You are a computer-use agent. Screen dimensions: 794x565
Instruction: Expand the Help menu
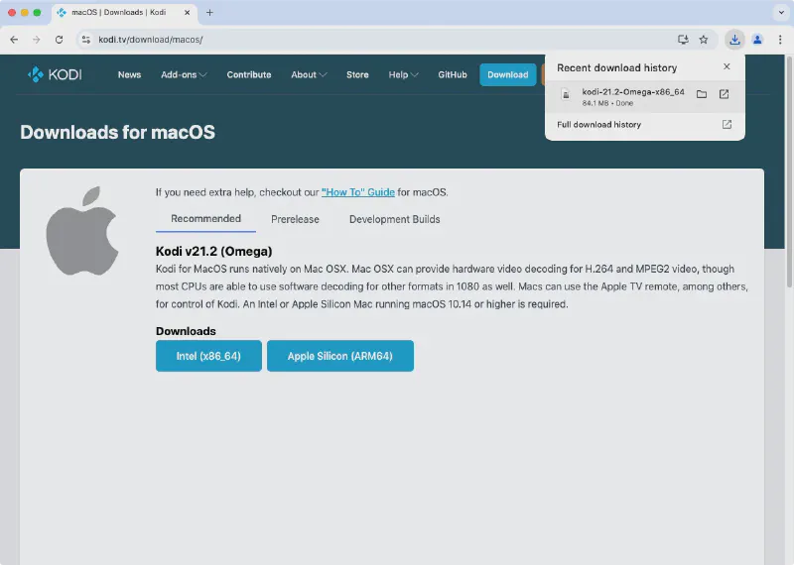click(403, 75)
